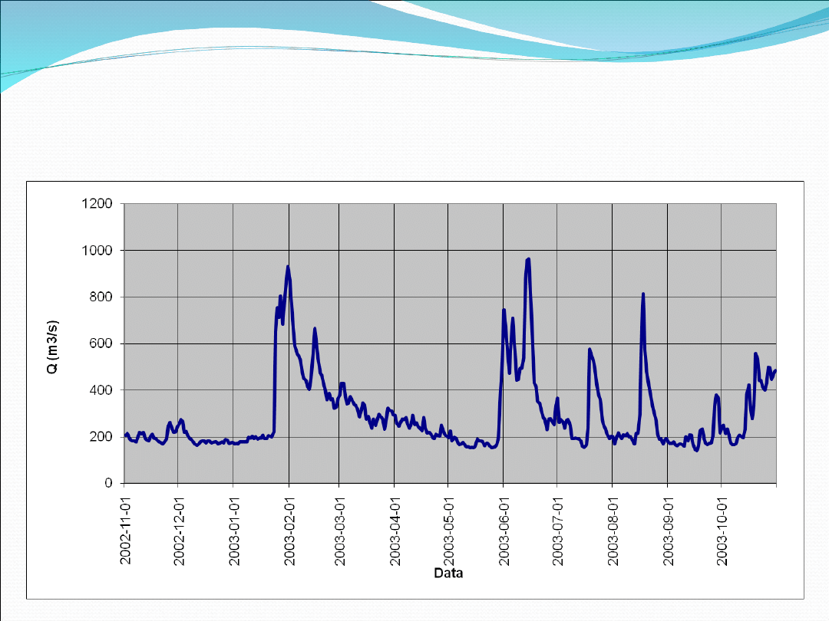Select the x-axis date 2003-08-01

[x=613, y=531]
